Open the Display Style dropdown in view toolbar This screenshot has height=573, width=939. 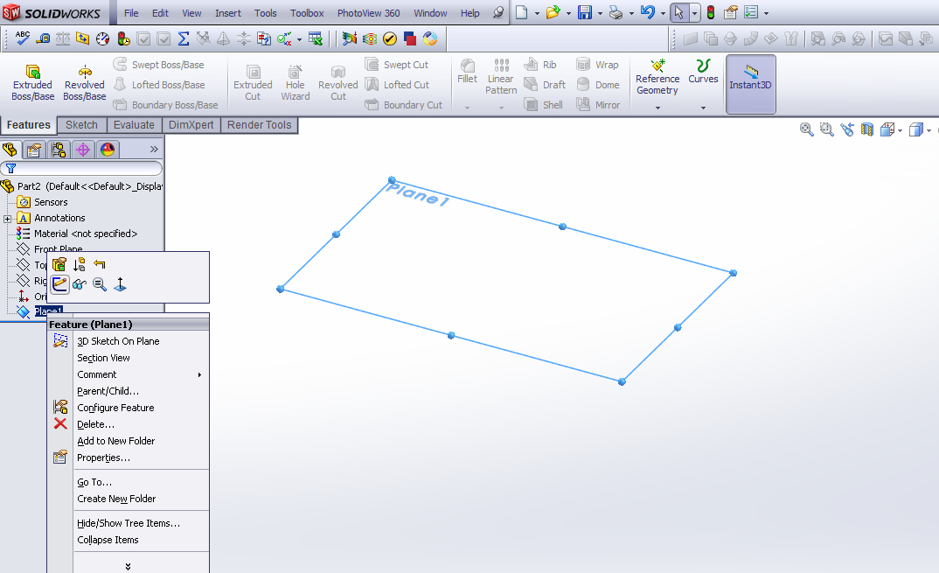tap(929, 130)
